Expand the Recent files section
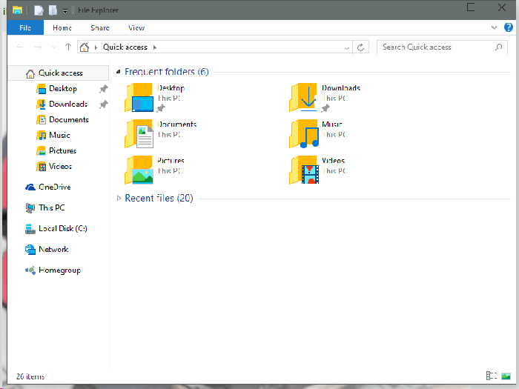Image resolution: width=519 pixels, height=389 pixels. pos(119,199)
